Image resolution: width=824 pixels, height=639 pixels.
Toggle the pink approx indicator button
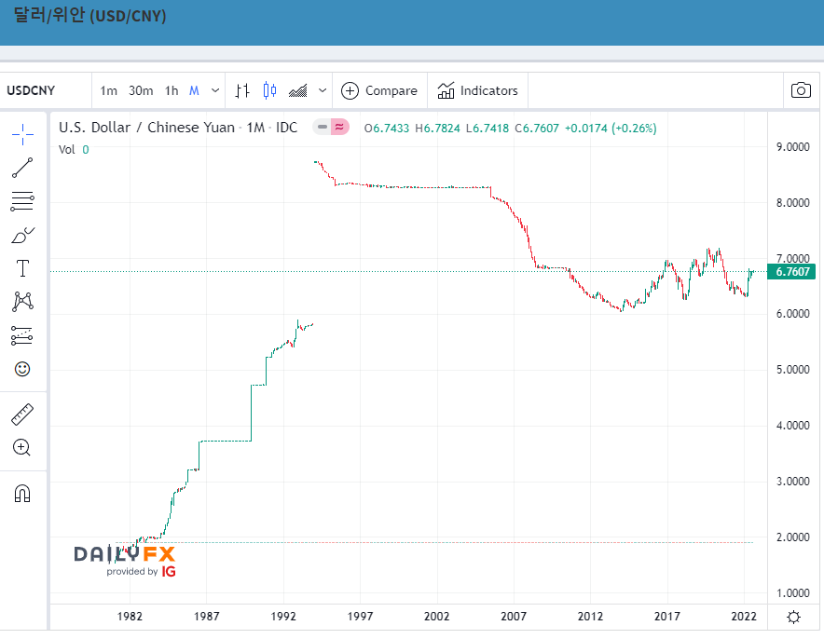pyautogui.click(x=340, y=127)
